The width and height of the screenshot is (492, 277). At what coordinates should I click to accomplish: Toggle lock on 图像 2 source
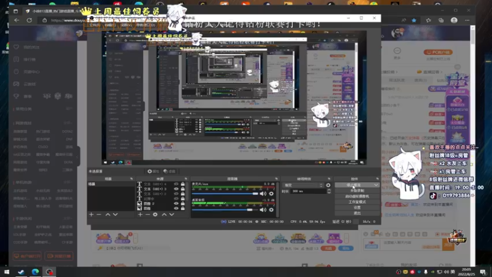click(183, 204)
